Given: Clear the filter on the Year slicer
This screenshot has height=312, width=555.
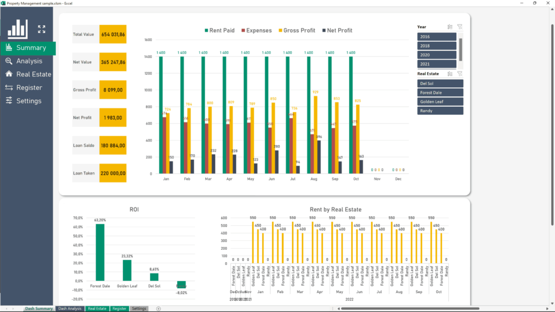Looking at the screenshot, I should 460,27.
